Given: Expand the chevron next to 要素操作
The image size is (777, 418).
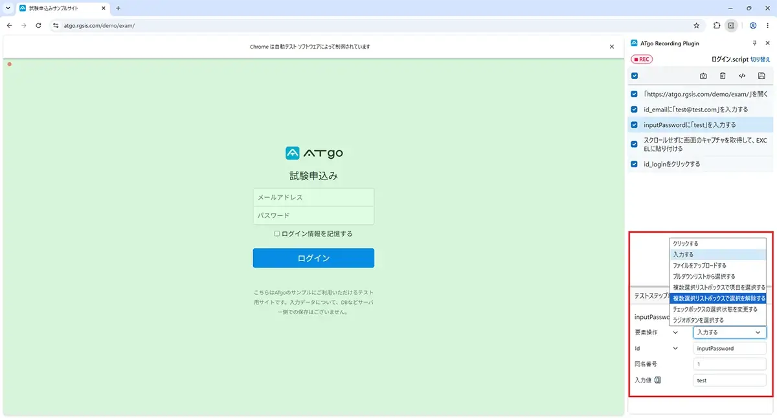Looking at the screenshot, I should click(676, 332).
